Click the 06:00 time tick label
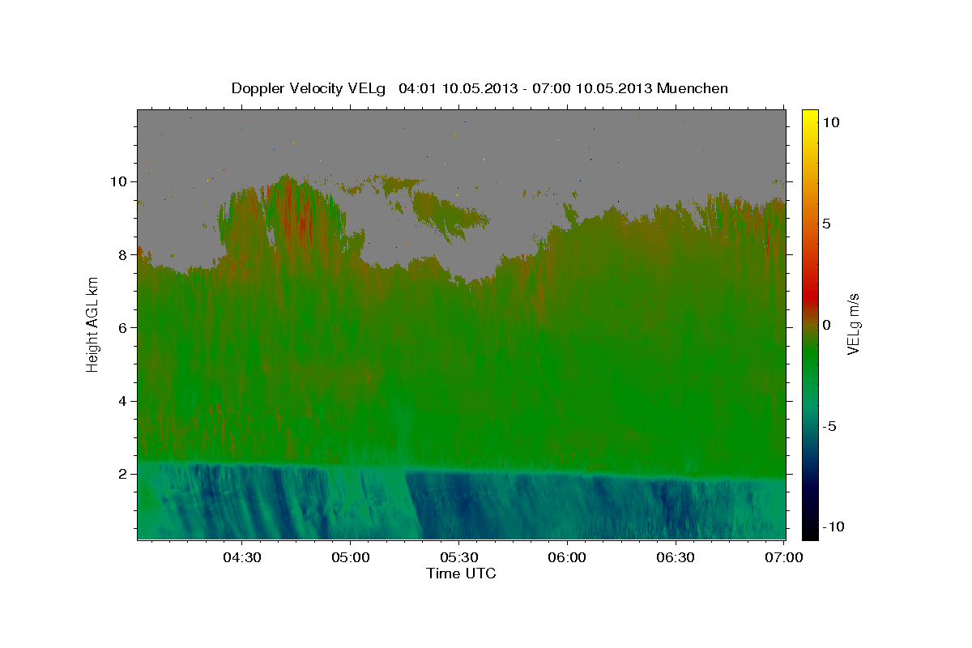This screenshot has height=648, width=972. pos(567,557)
